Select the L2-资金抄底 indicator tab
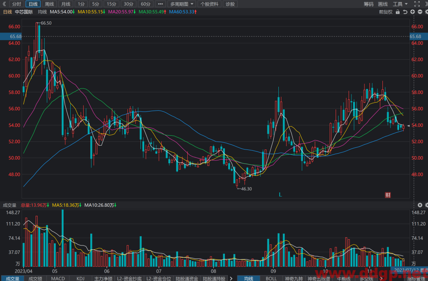The width and height of the screenshot is (428, 281). tap(130, 278)
